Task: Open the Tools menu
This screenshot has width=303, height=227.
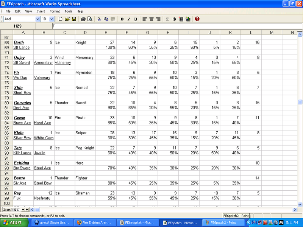Action: 68,11
